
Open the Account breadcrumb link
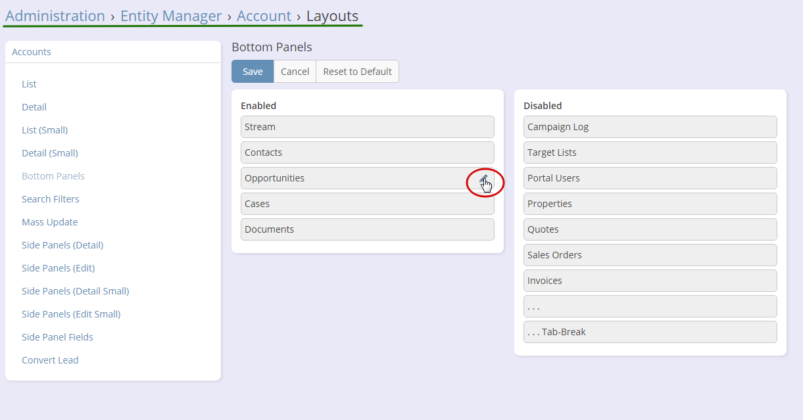[264, 16]
